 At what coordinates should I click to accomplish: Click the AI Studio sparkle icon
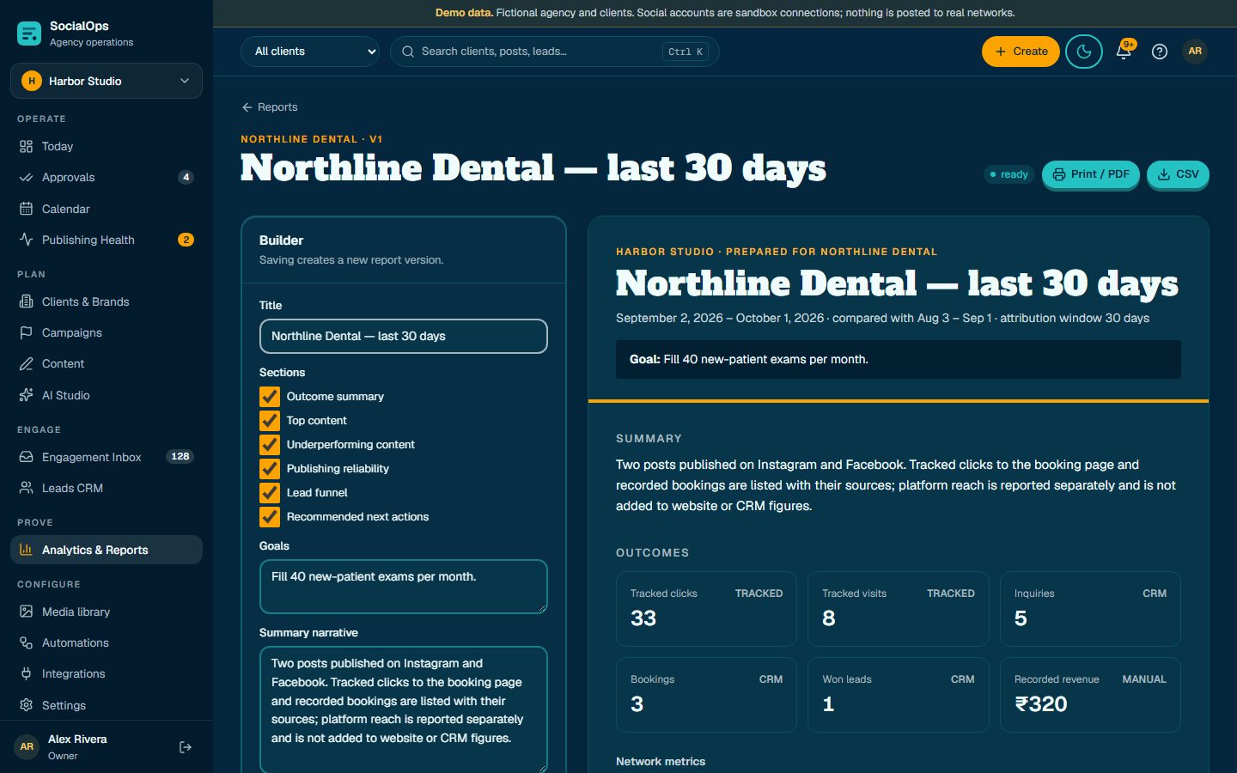coord(27,395)
